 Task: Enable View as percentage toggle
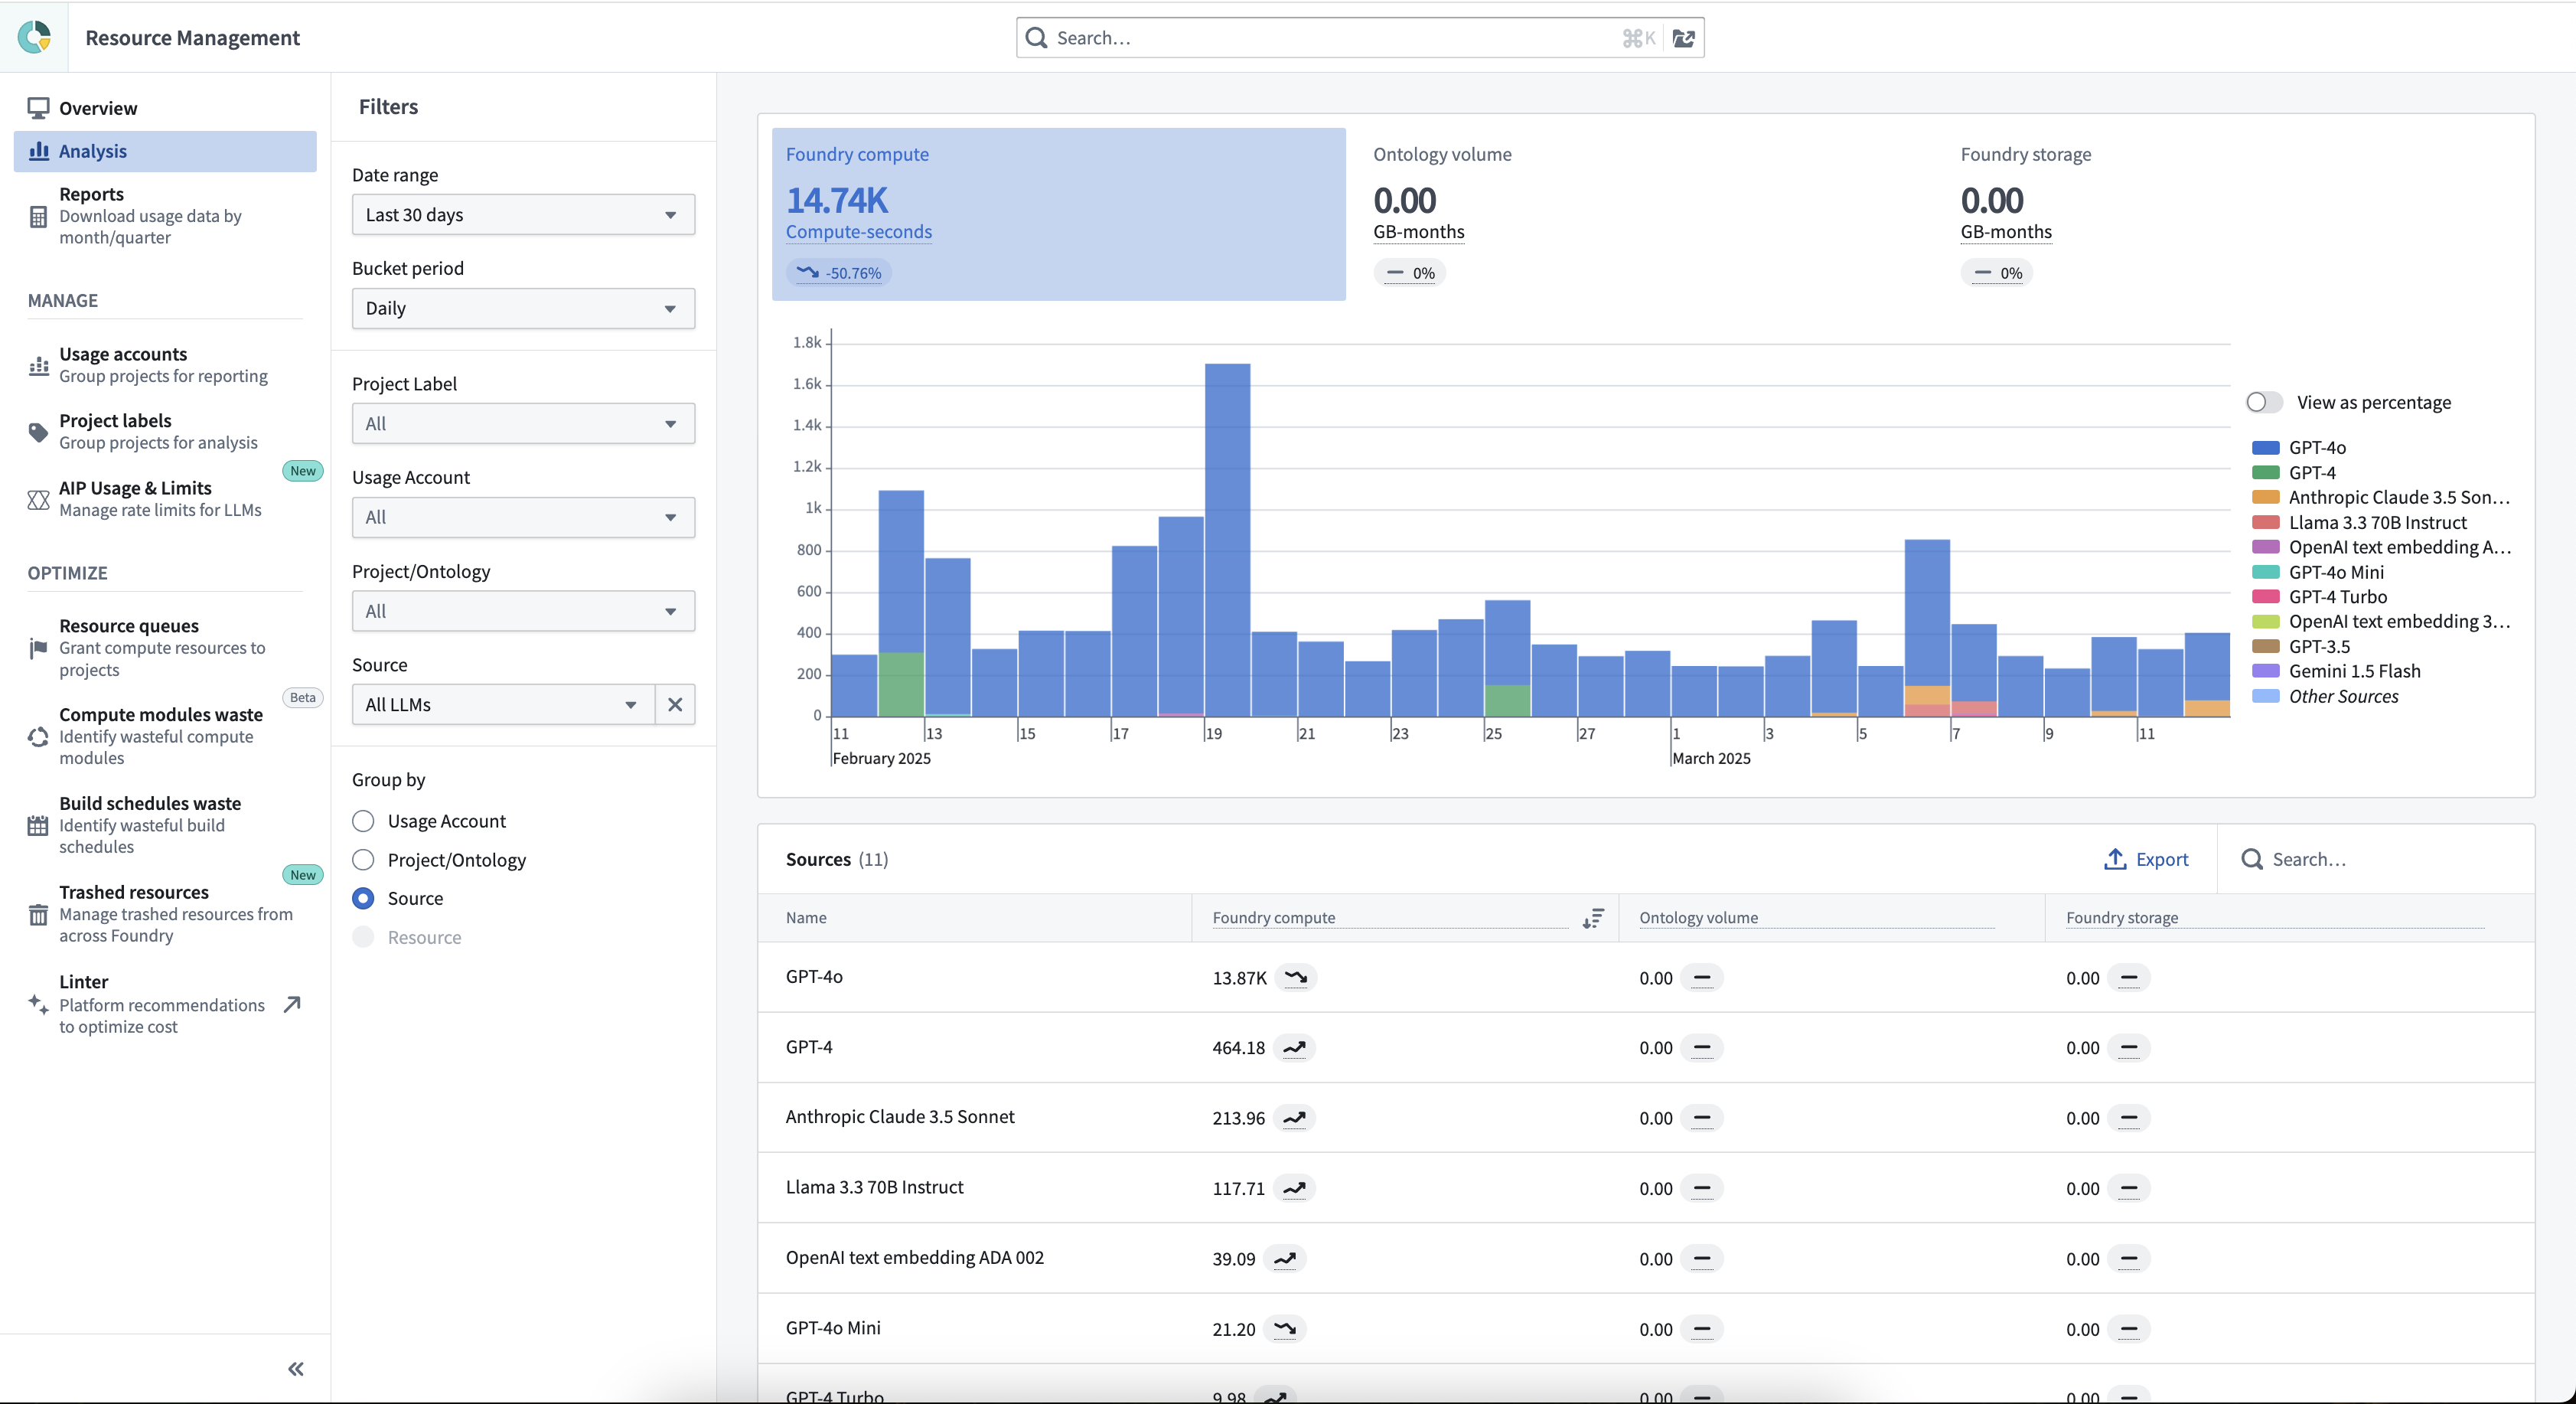(2262, 402)
